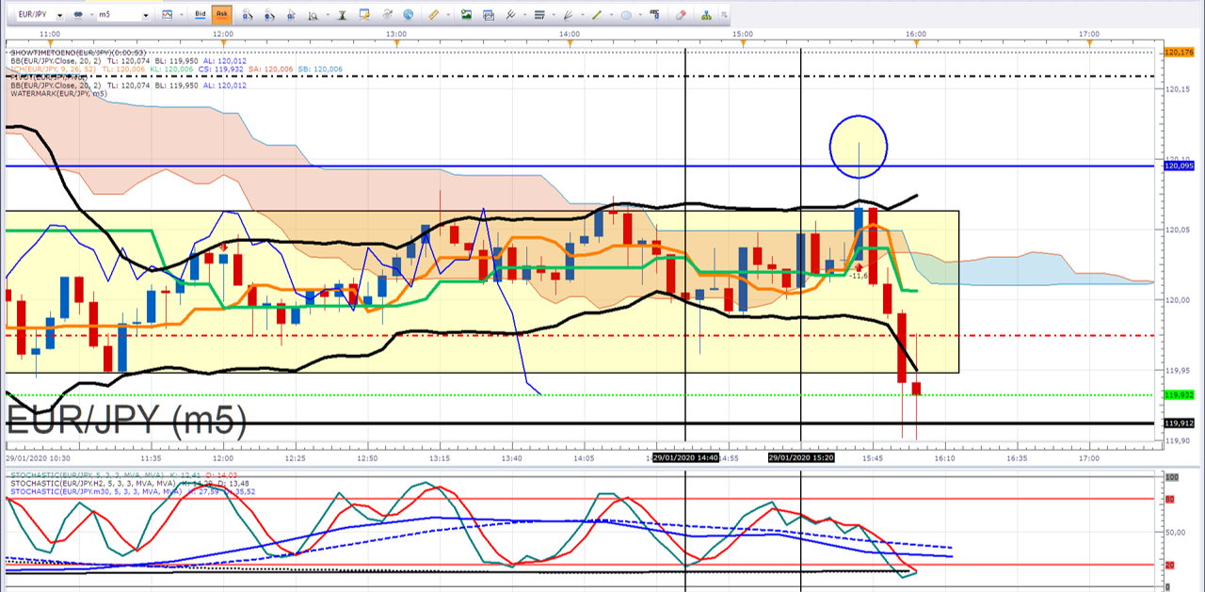Select the pitchfork drawing tool
The width and height of the screenshot is (1205, 592).
[510, 14]
